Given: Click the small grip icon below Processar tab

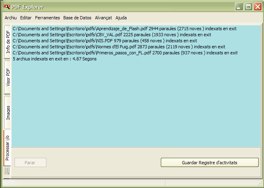Looking at the screenshot, I should pyautogui.click(x=7, y=171).
